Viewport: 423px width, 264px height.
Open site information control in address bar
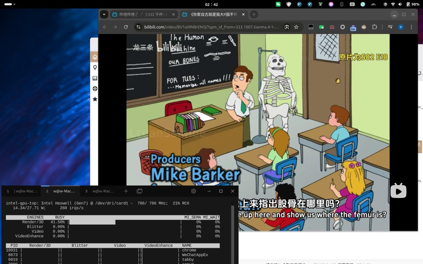tap(138, 27)
